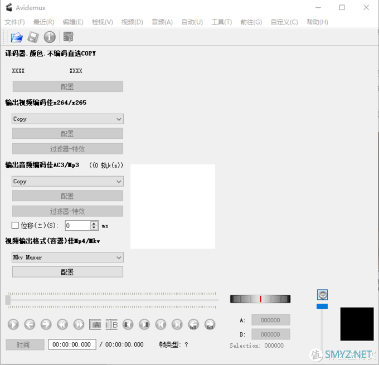
Task: Click the white video preview area
Action: click(173, 206)
